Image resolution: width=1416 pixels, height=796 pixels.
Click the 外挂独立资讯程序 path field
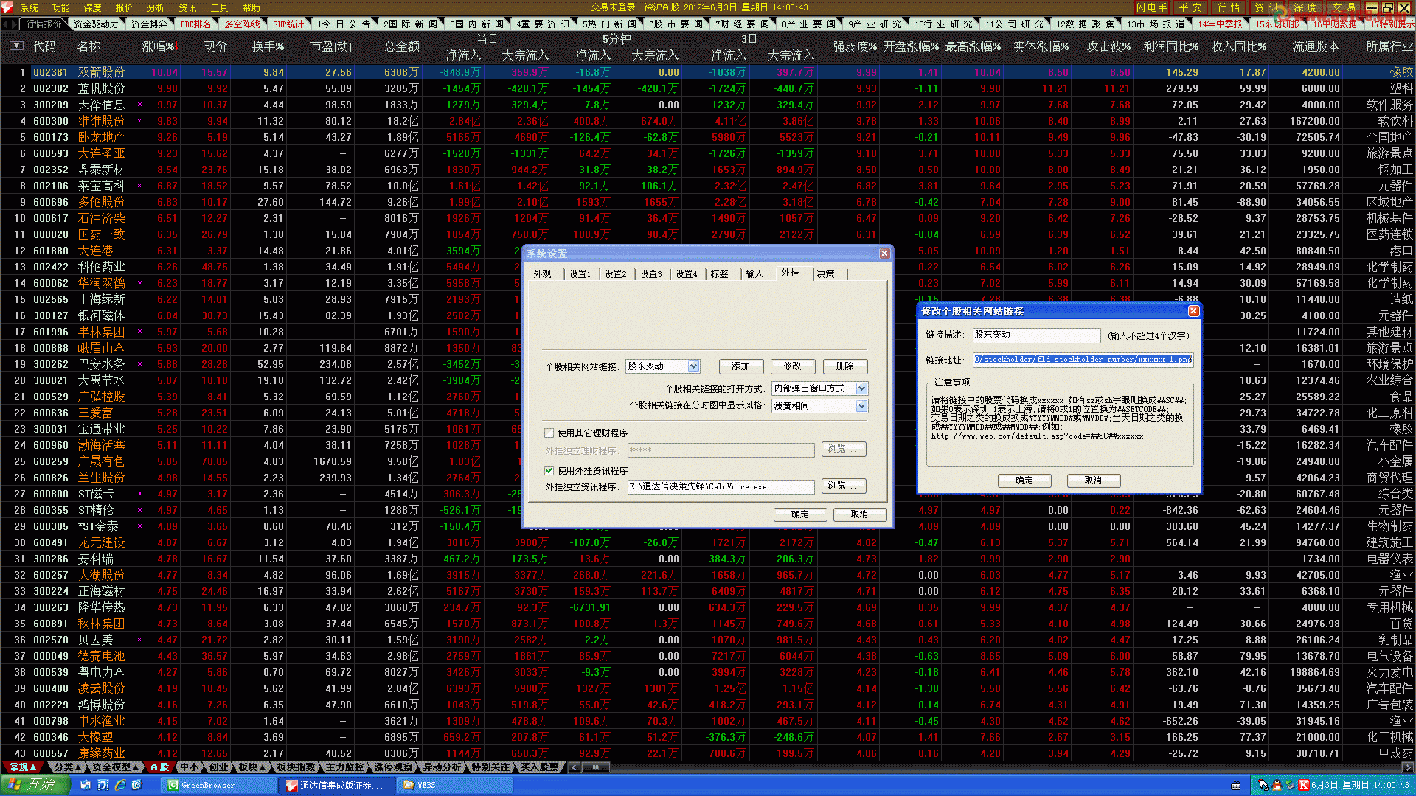tap(721, 487)
